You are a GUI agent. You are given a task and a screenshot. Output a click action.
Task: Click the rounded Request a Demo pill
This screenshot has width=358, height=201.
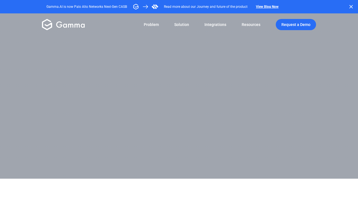point(296,25)
